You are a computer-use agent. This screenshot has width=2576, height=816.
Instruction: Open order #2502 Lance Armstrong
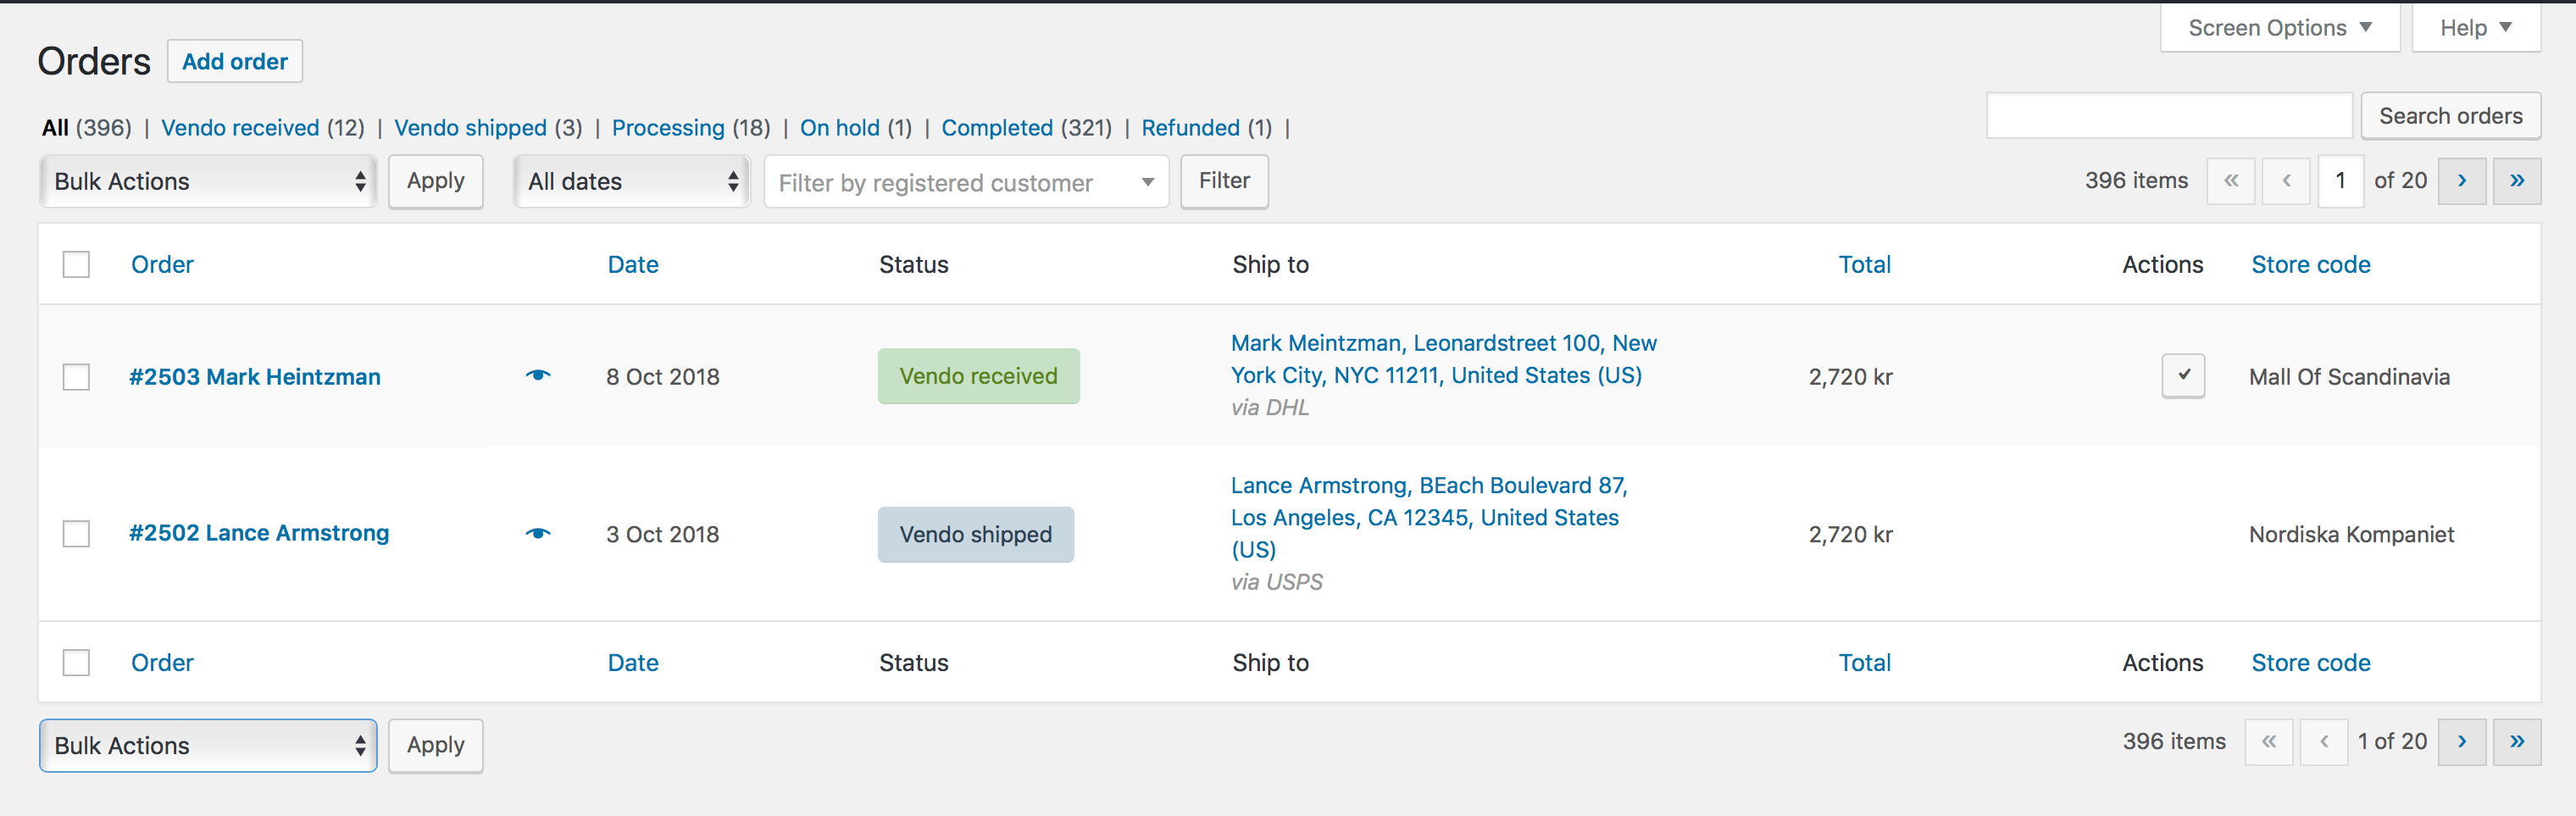259,533
